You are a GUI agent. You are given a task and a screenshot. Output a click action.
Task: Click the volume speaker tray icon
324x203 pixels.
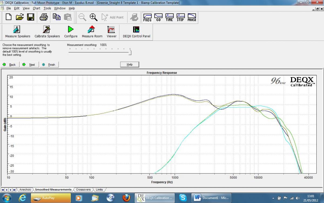coord(298,198)
